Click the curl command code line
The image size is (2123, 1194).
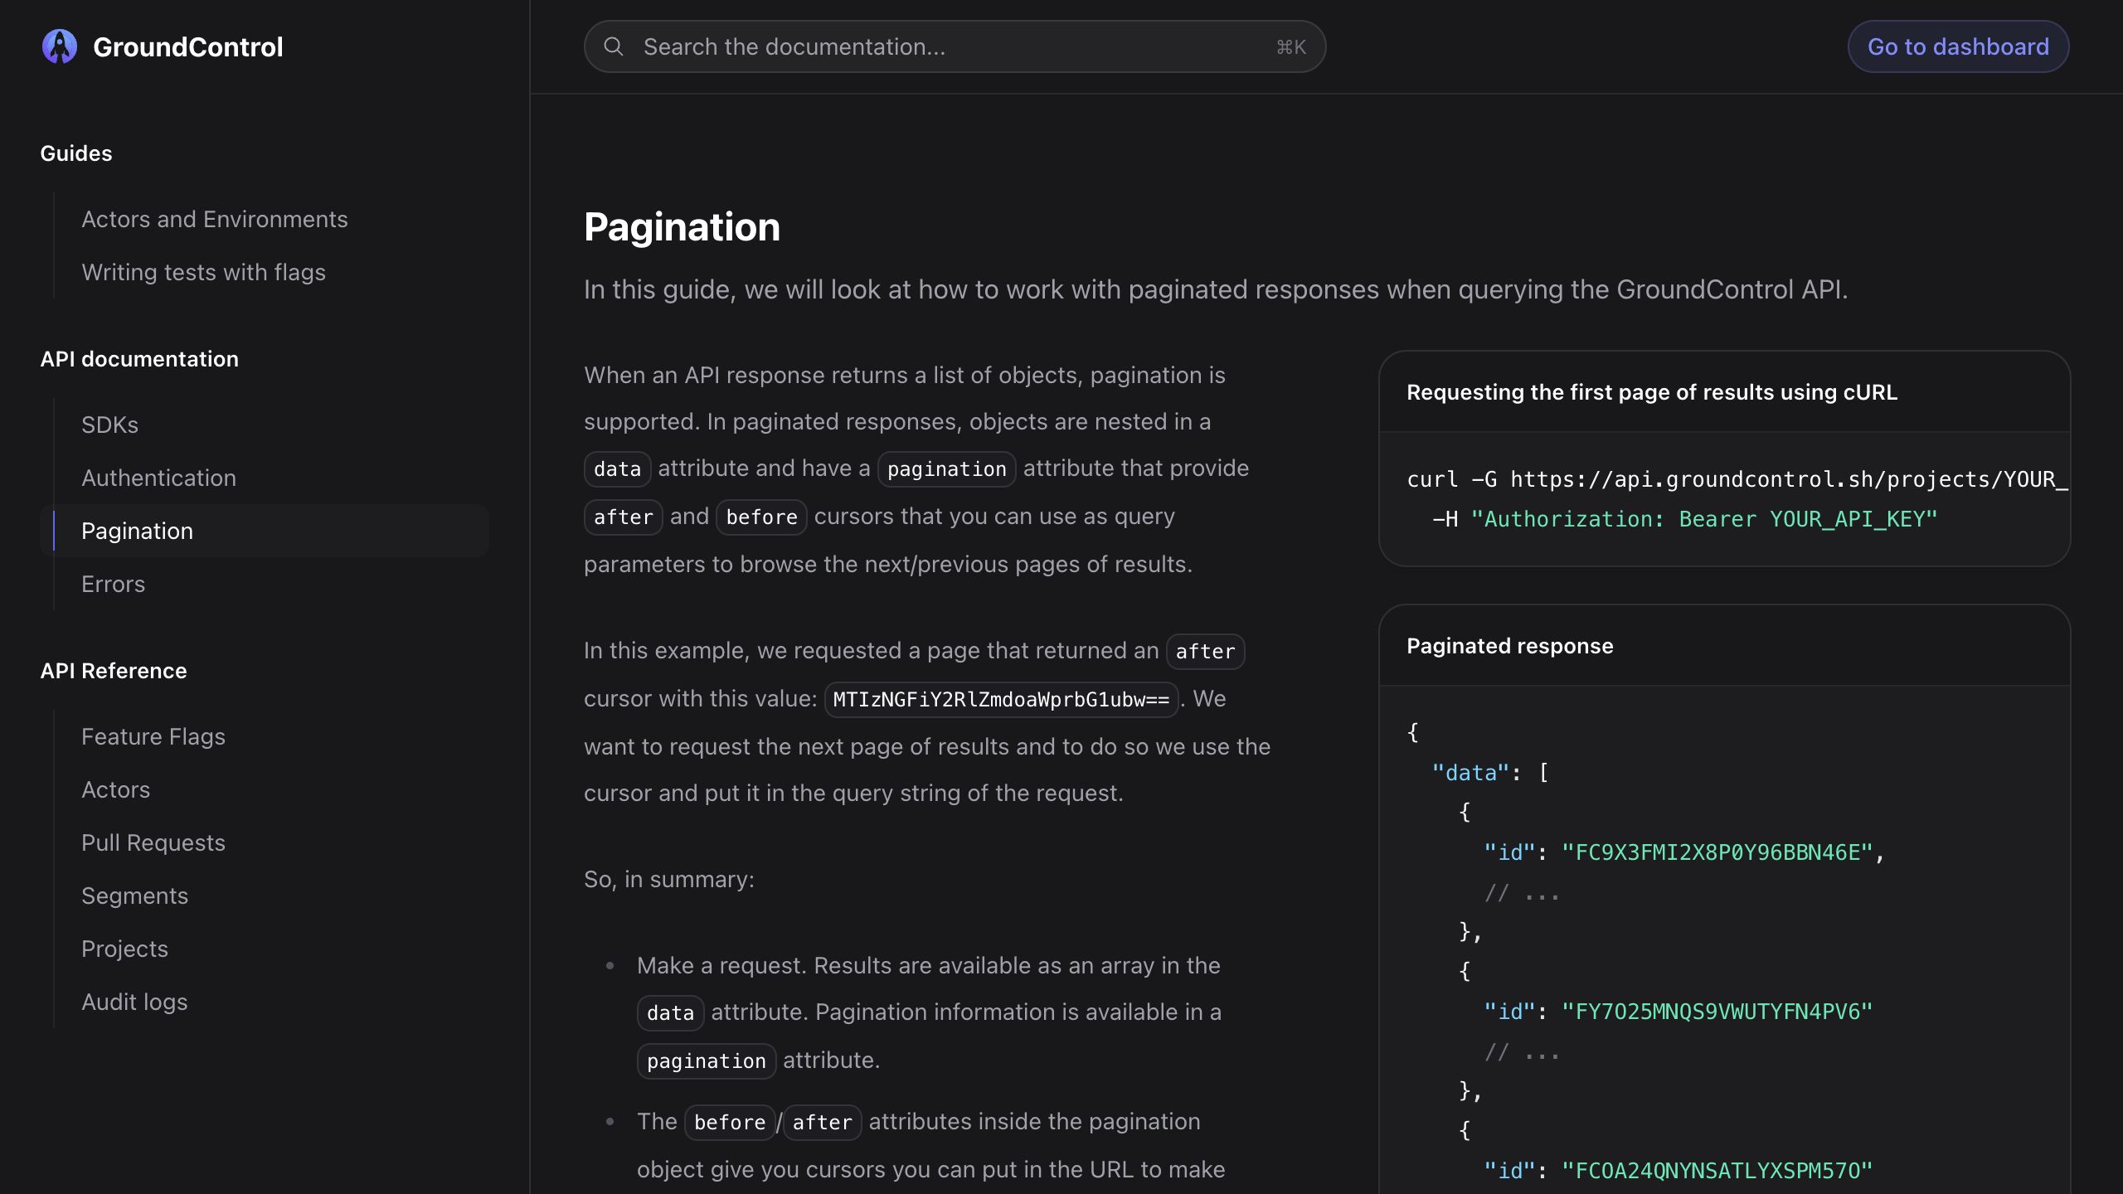1737,479
